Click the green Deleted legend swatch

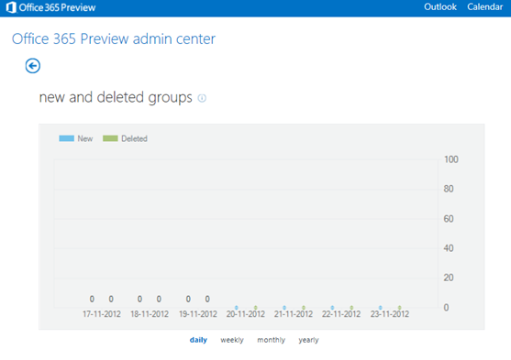[110, 138]
